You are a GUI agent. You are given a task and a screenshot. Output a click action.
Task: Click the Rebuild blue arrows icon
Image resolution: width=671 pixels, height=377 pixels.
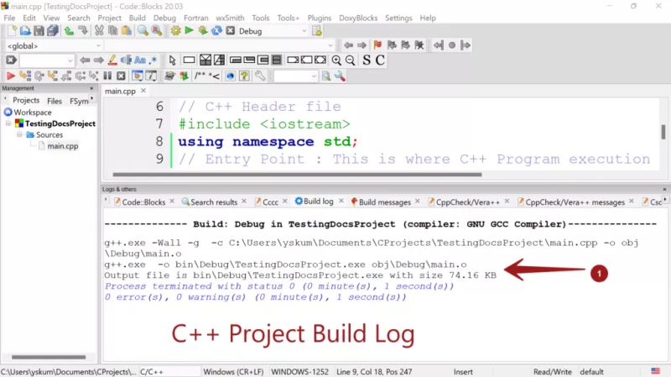[216, 31]
